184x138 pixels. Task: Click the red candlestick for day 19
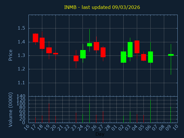pyautogui.click(x=49, y=50)
